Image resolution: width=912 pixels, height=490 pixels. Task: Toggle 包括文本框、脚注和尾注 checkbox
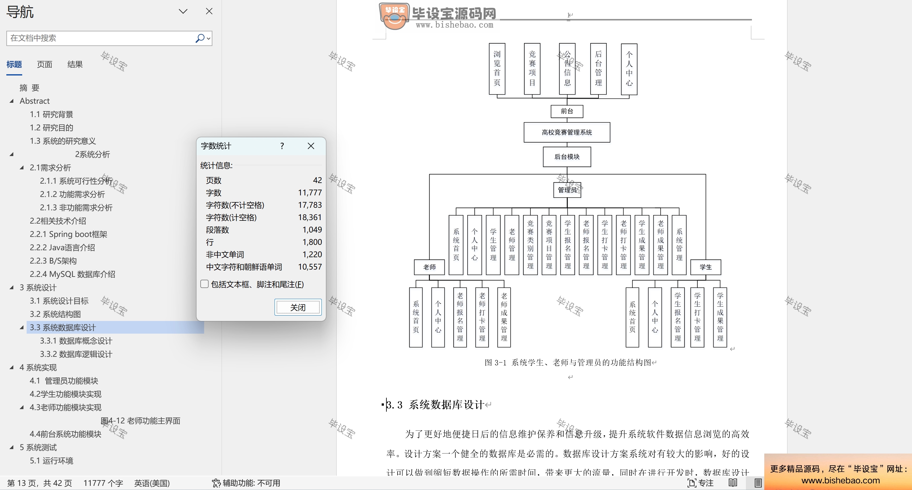click(204, 284)
